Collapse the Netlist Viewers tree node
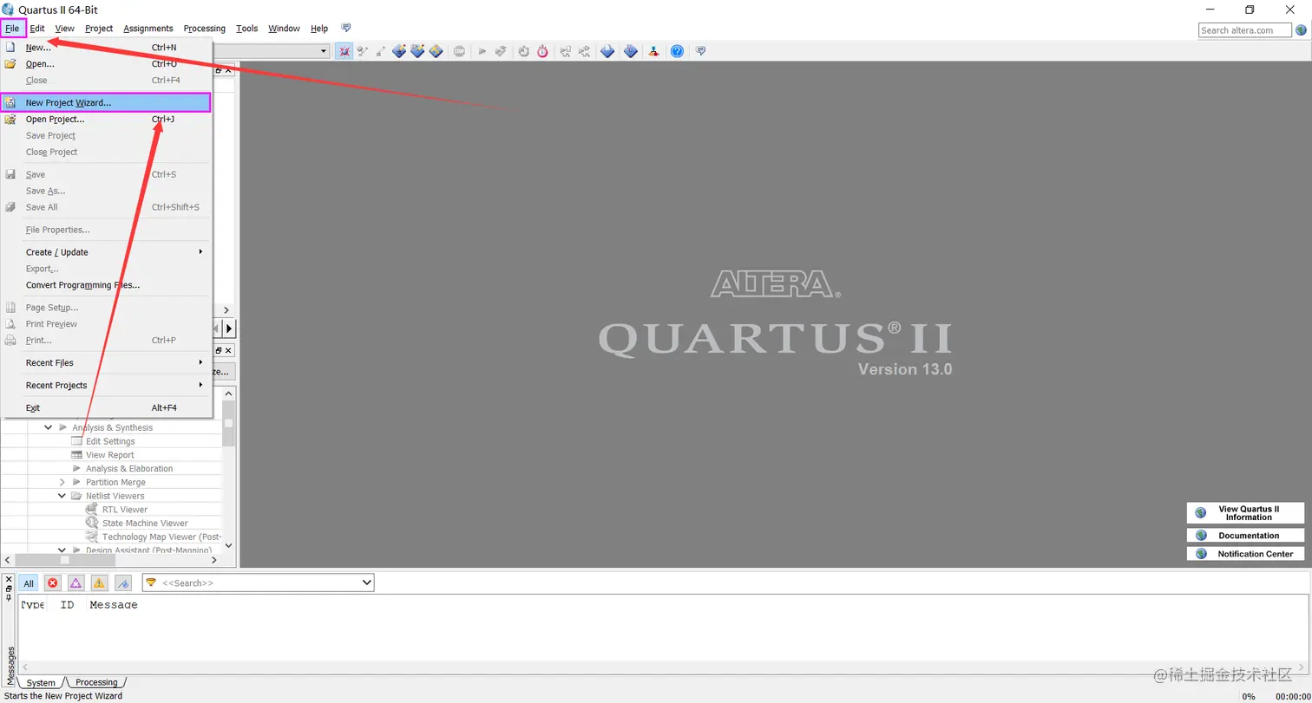The height and width of the screenshot is (703, 1312). point(62,496)
